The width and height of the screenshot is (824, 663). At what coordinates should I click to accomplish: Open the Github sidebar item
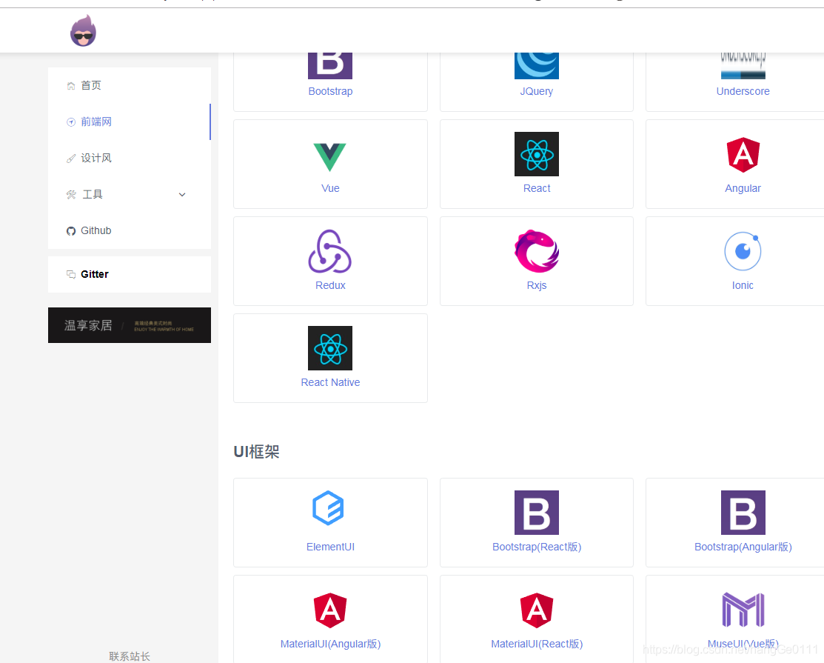click(x=130, y=230)
